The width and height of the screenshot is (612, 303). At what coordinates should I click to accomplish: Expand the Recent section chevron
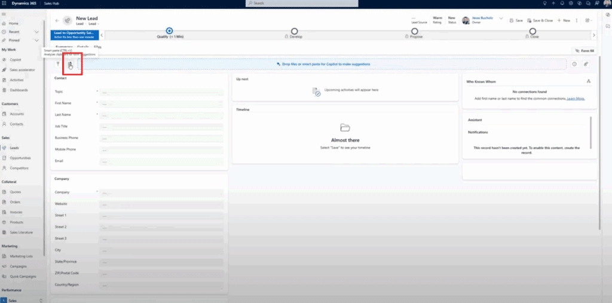36,32
